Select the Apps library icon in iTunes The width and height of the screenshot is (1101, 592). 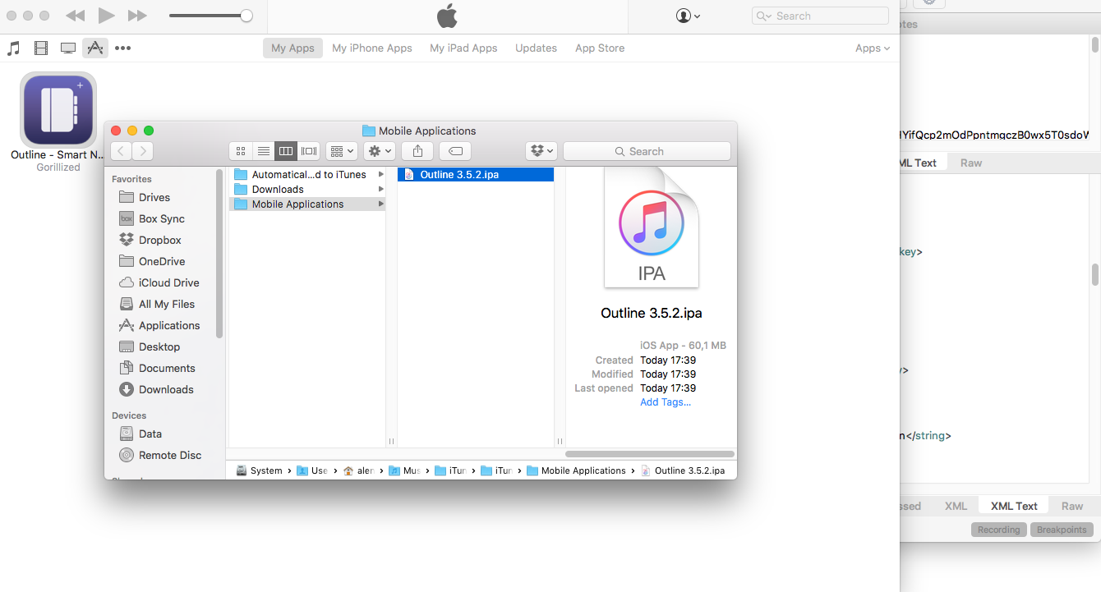95,48
